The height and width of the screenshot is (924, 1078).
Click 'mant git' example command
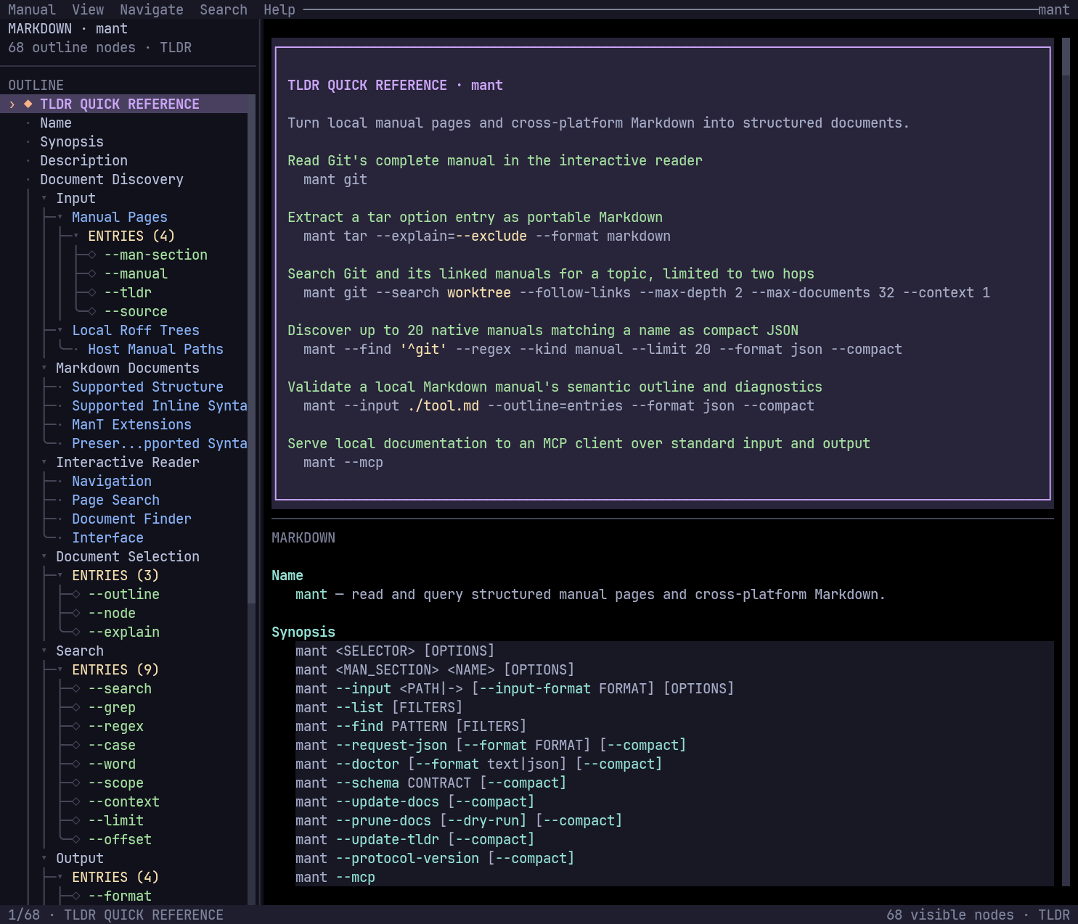coord(335,179)
